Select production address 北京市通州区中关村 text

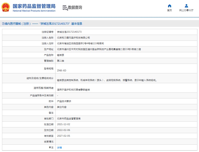pyautogui.click(x=99, y=49)
